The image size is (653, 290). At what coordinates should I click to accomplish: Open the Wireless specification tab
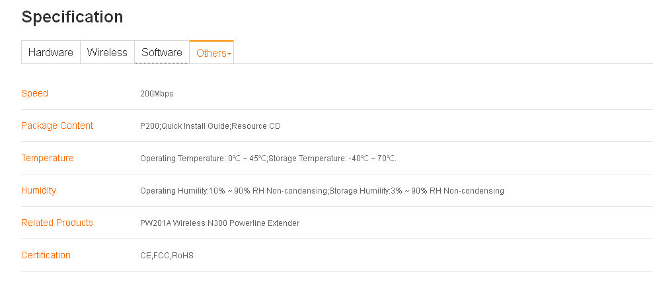click(x=107, y=53)
